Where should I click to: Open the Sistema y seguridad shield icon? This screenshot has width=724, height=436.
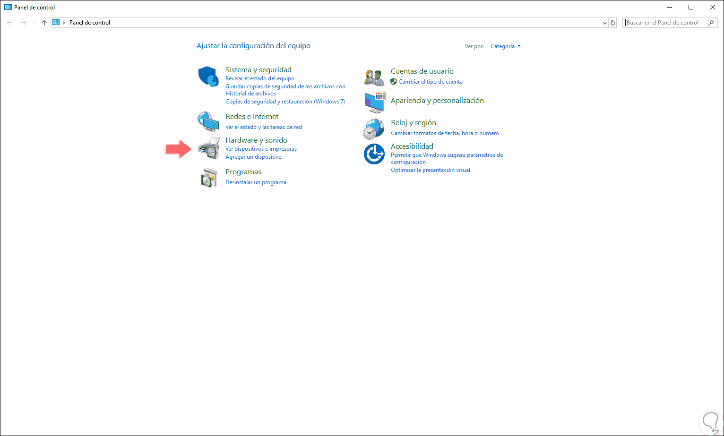click(208, 77)
